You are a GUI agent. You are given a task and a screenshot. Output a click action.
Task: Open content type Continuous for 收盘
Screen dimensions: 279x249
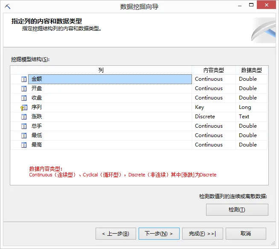(x=214, y=98)
